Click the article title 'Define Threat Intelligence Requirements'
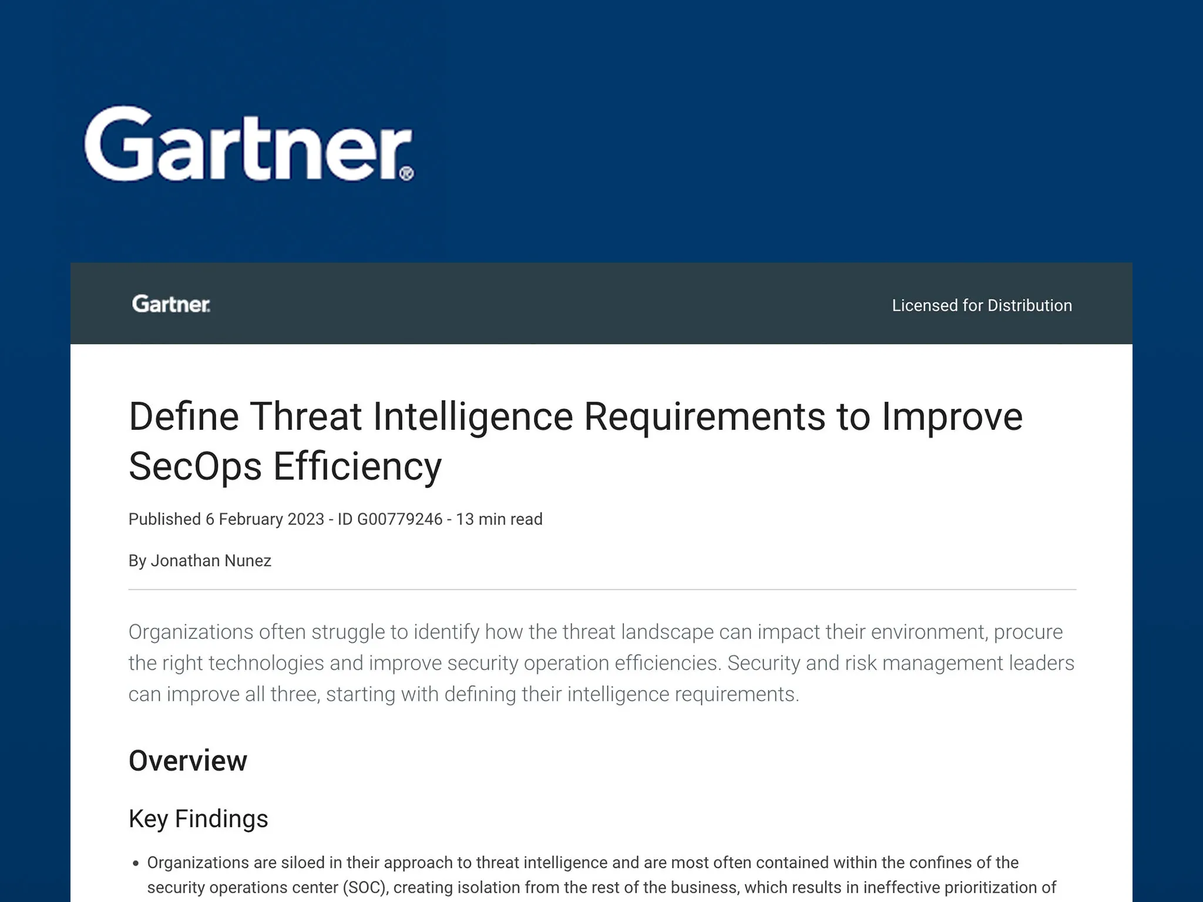 (x=576, y=441)
